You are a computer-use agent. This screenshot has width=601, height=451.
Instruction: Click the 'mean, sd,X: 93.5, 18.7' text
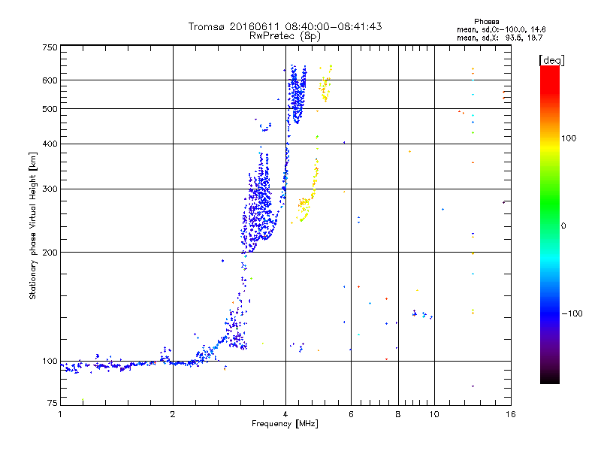click(500, 38)
